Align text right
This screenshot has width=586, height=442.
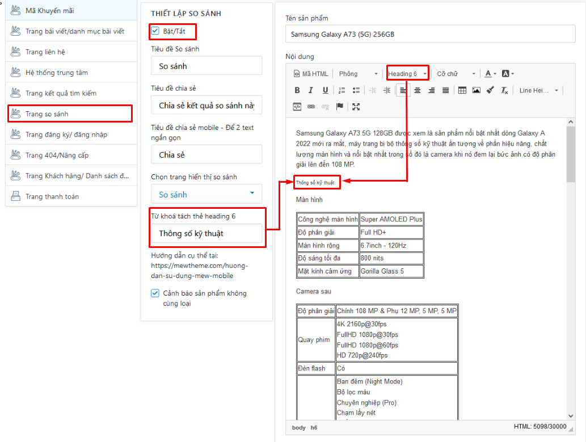pos(432,90)
